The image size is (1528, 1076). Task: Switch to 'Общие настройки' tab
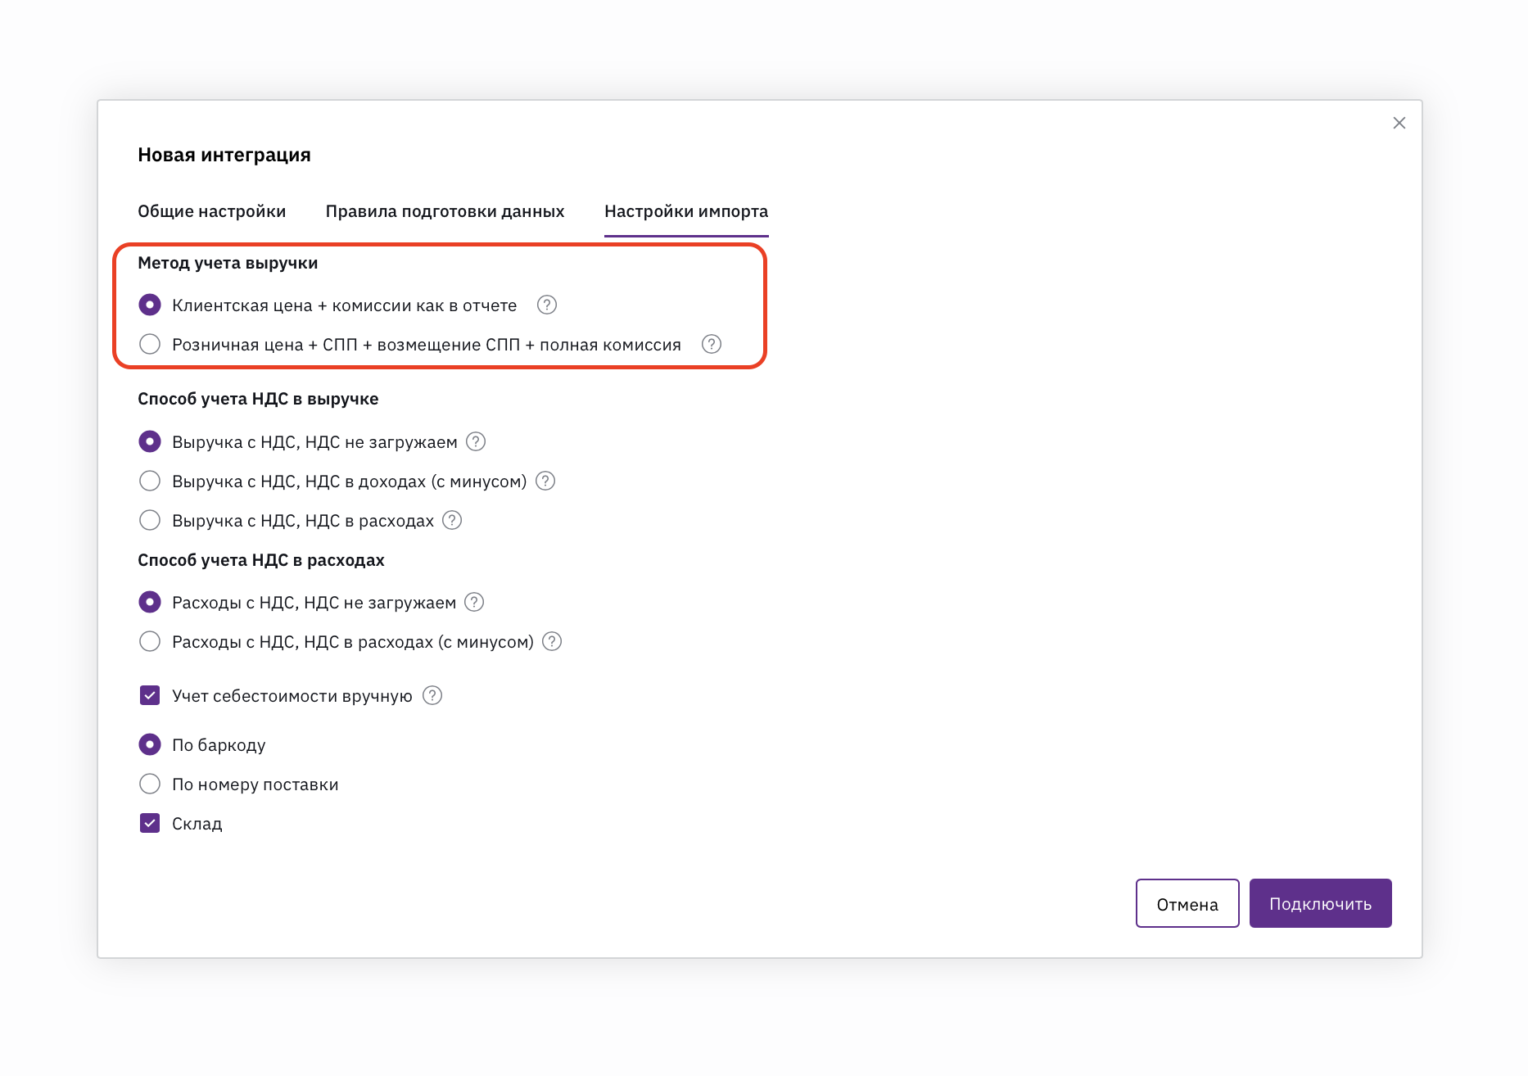click(x=211, y=211)
